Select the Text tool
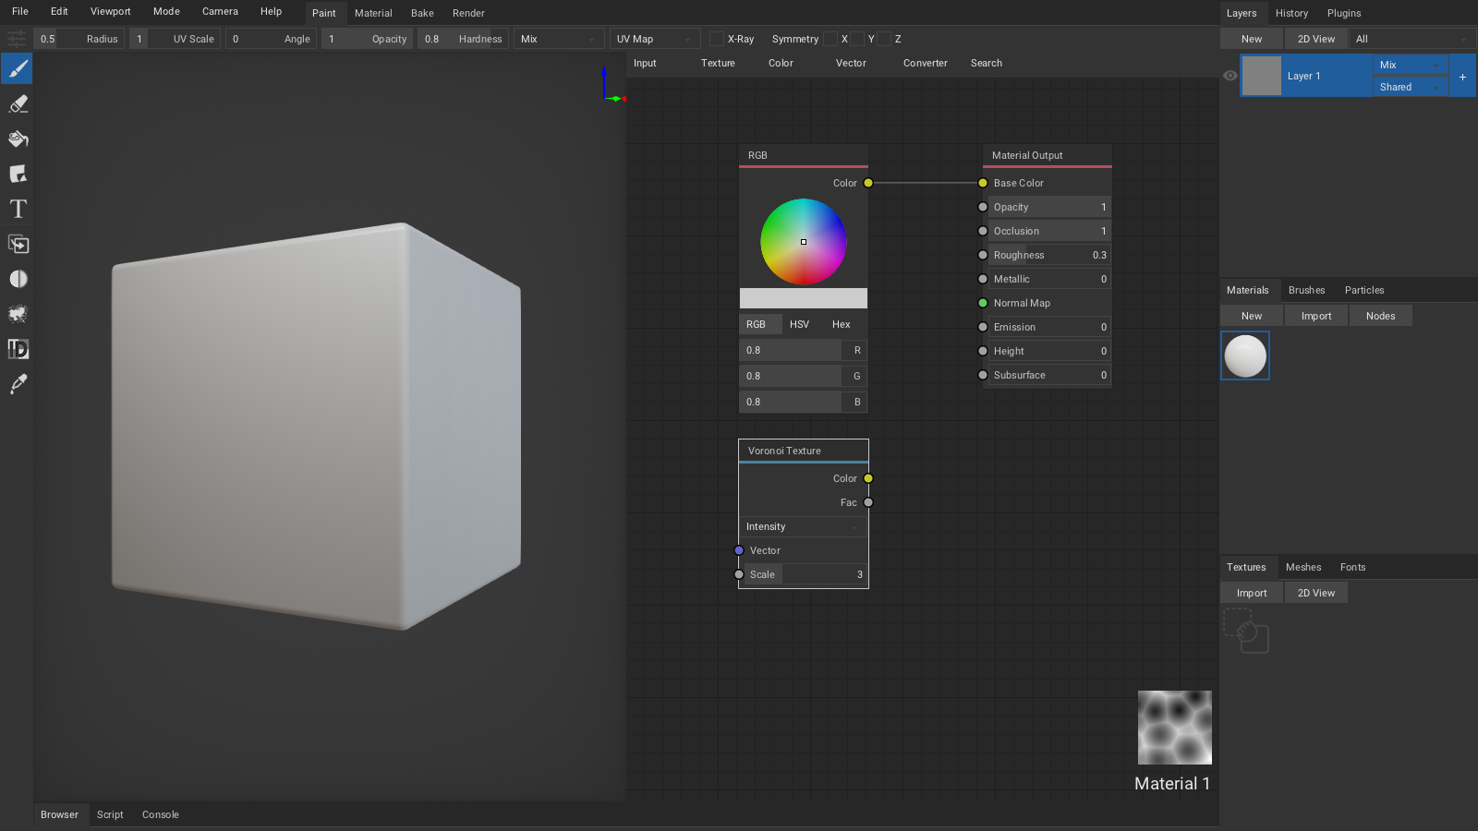The width and height of the screenshot is (1478, 831). [17, 209]
